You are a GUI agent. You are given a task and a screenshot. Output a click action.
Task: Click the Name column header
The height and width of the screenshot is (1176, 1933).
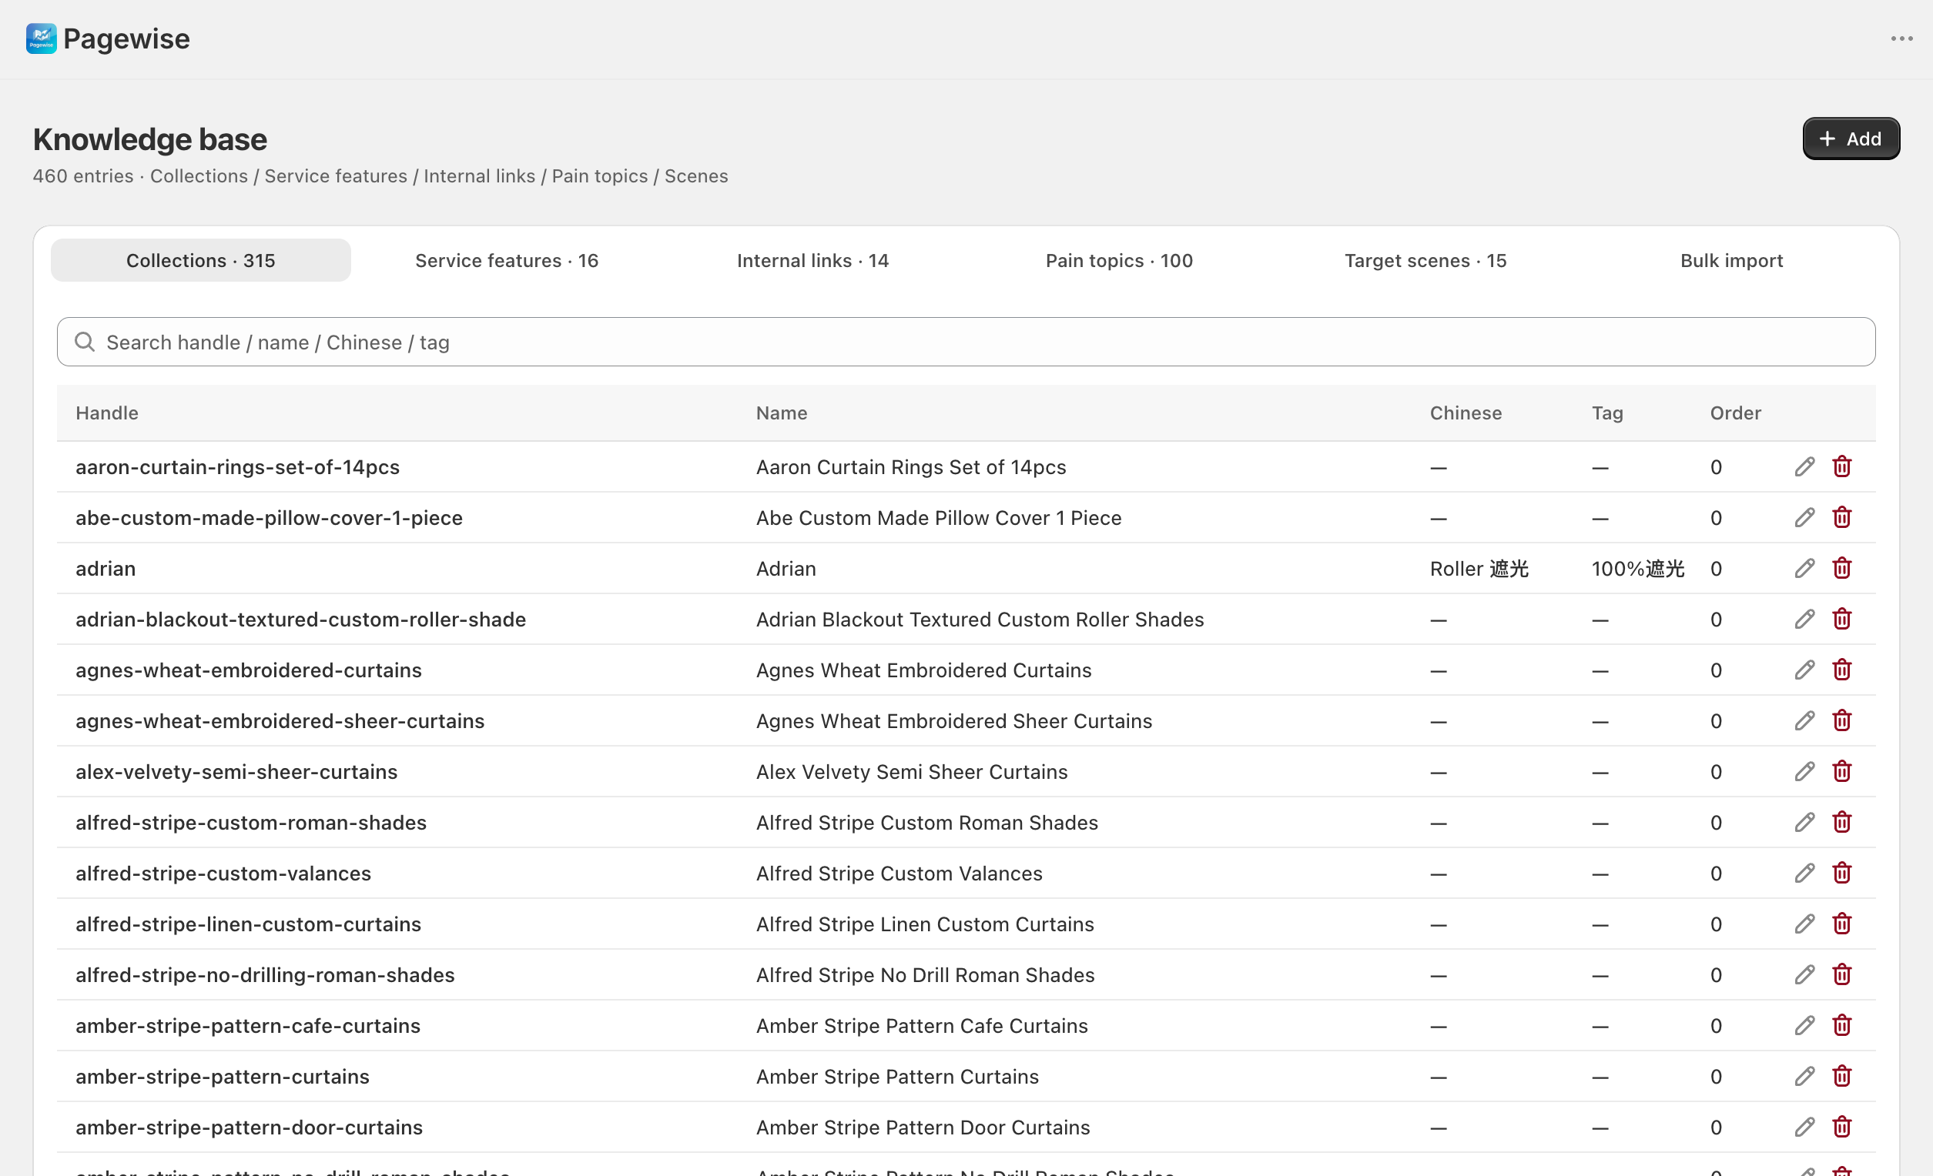point(782,413)
